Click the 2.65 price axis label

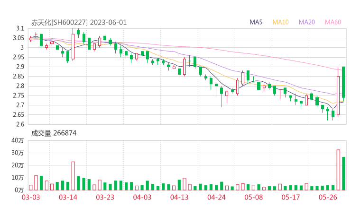(x=18, y=115)
